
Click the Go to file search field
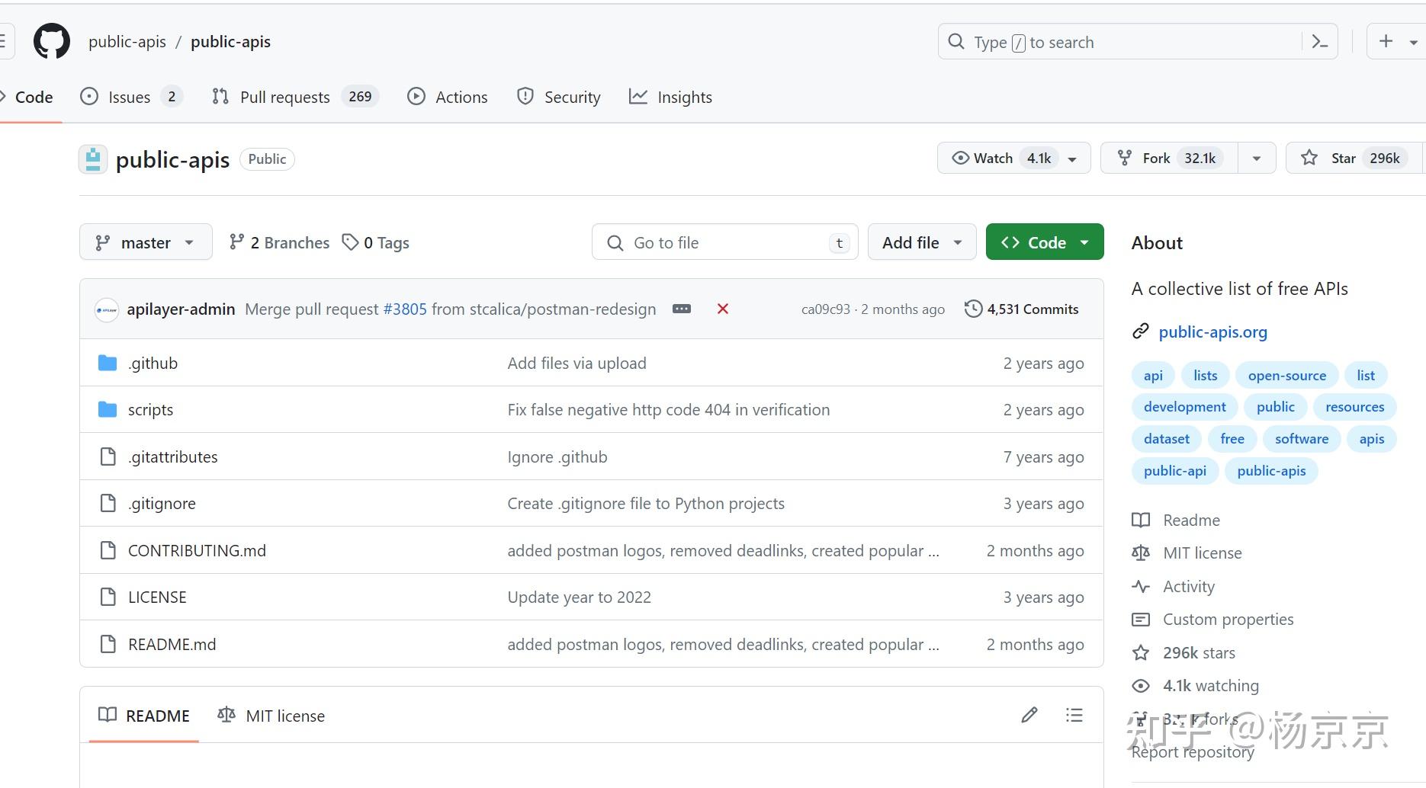724,242
